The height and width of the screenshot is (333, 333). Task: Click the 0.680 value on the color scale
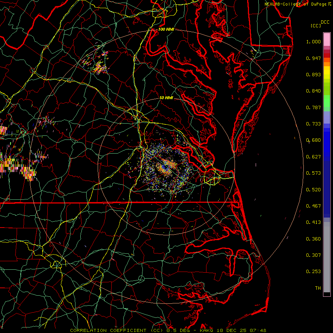coord(313,140)
